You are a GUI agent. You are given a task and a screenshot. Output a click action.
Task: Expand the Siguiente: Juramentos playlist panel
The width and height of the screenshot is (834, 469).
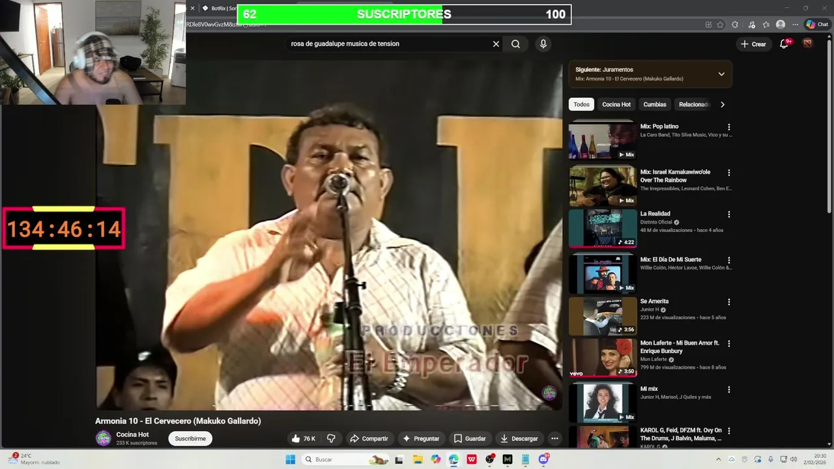pyautogui.click(x=721, y=74)
